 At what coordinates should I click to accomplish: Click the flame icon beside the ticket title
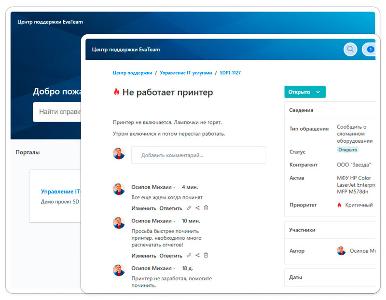pos(117,92)
